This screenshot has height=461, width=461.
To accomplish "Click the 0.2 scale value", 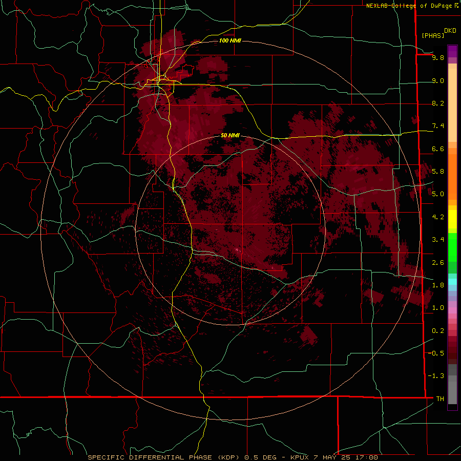I will (x=438, y=331).
